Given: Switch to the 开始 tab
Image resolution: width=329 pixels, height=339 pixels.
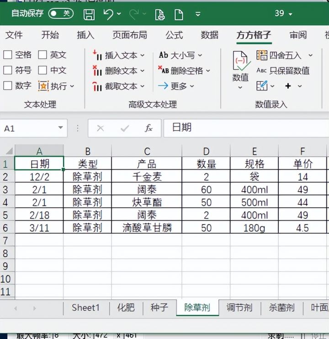Looking at the screenshot, I should (50, 35).
